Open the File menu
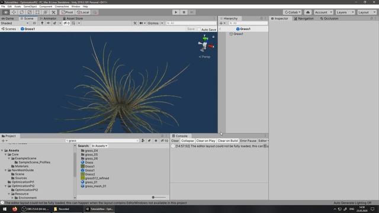Viewport: 379px width, 213px height. point(3,7)
